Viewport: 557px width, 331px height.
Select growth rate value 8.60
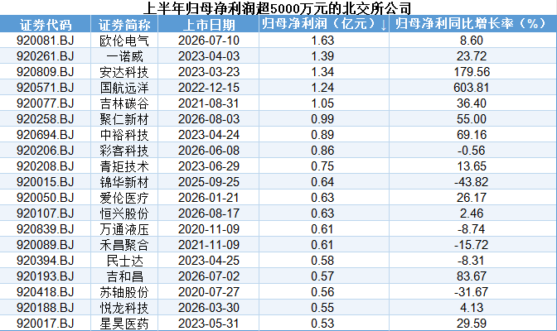click(x=472, y=41)
